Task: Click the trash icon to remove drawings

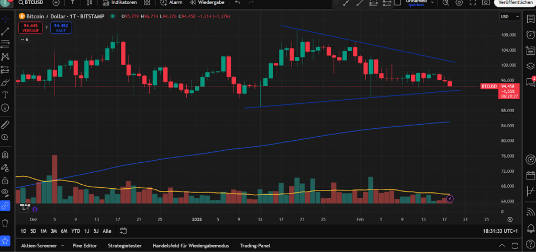Action: click(x=5, y=223)
